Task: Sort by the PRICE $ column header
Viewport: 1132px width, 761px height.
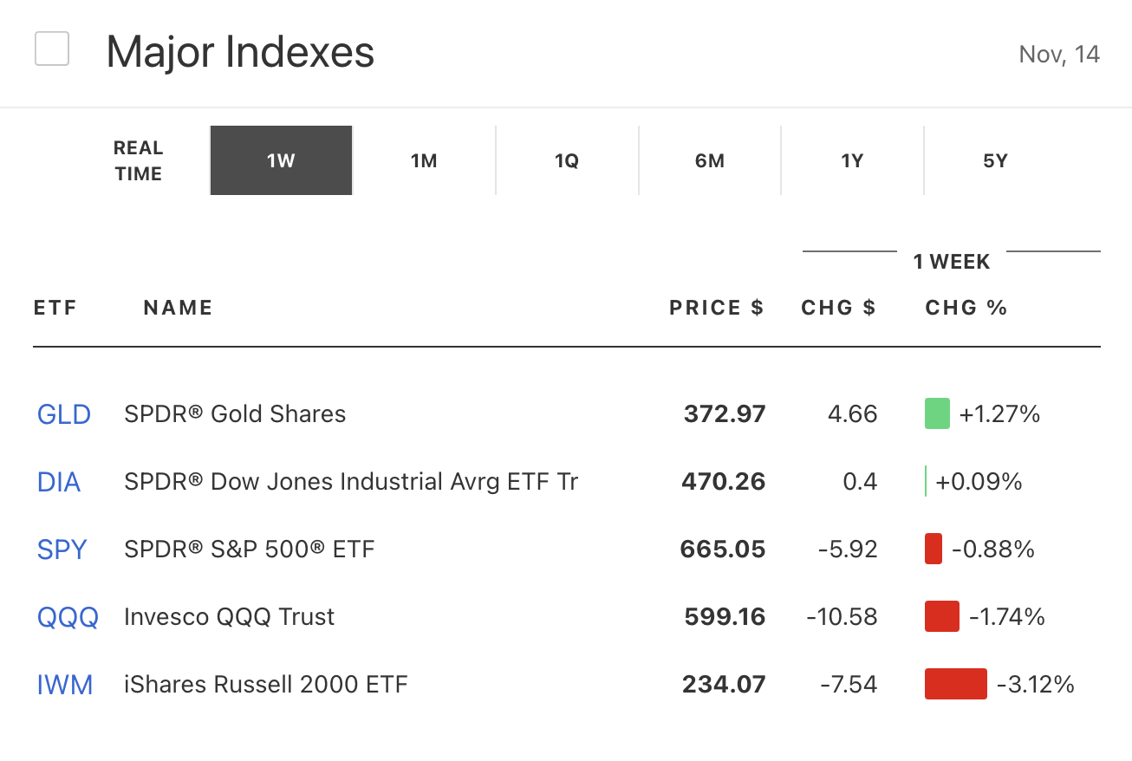Action: [717, 308]
